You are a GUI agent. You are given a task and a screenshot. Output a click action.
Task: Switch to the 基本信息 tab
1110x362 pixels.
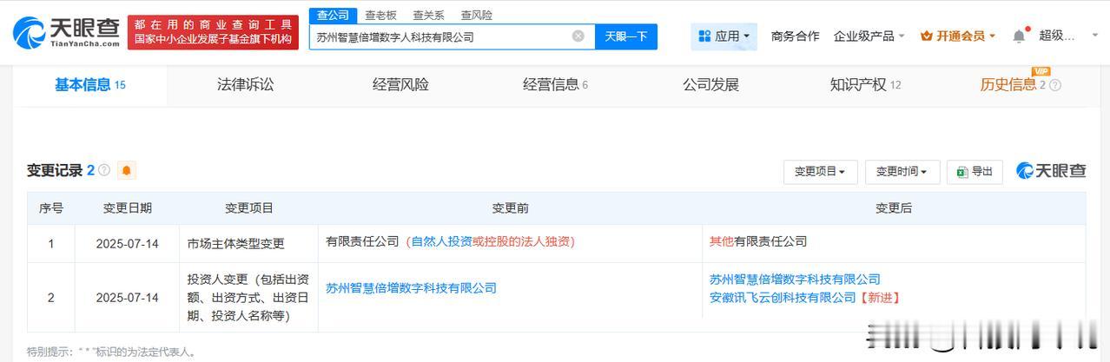(x=89, y=85)
